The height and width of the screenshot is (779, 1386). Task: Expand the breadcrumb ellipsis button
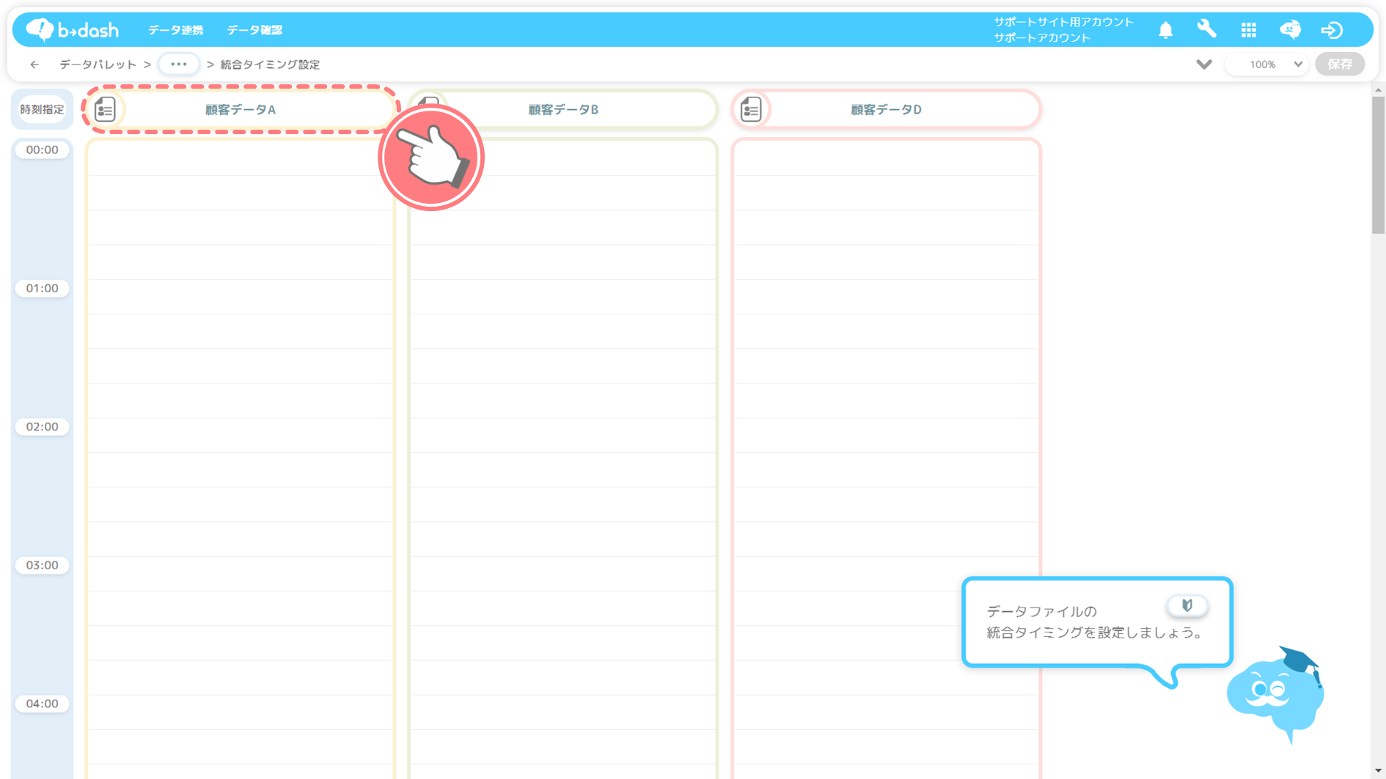[x=178, y=64]
